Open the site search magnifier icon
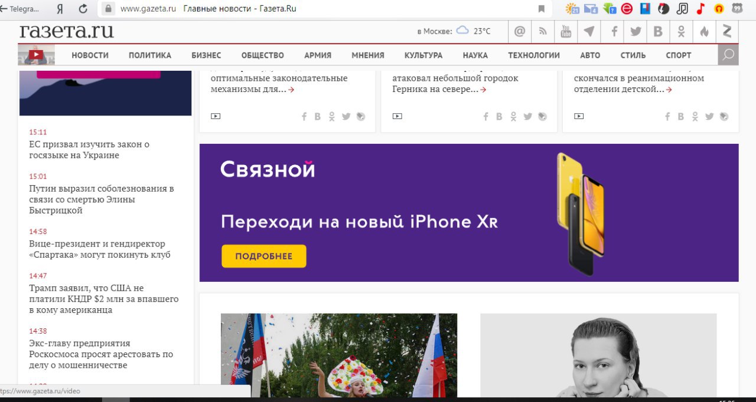 coord(728,55)
